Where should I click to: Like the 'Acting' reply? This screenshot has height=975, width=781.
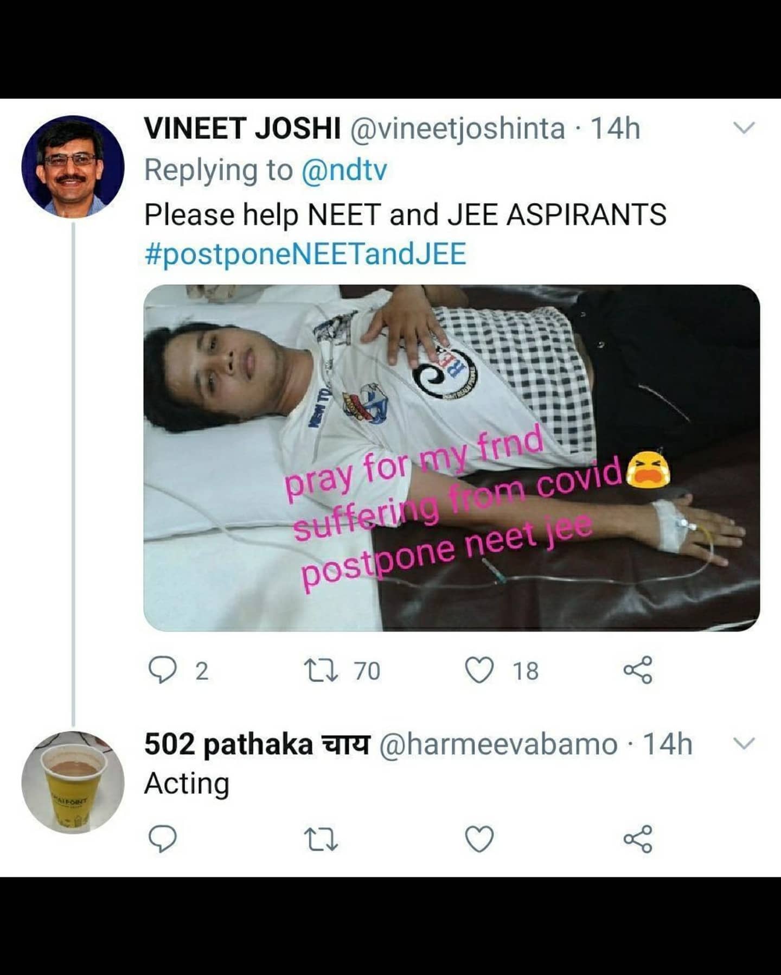(480, 840)
